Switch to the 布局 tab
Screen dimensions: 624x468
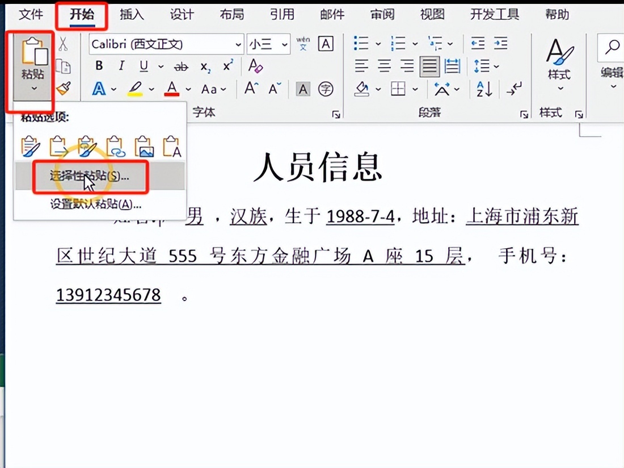tap(232, 15)
